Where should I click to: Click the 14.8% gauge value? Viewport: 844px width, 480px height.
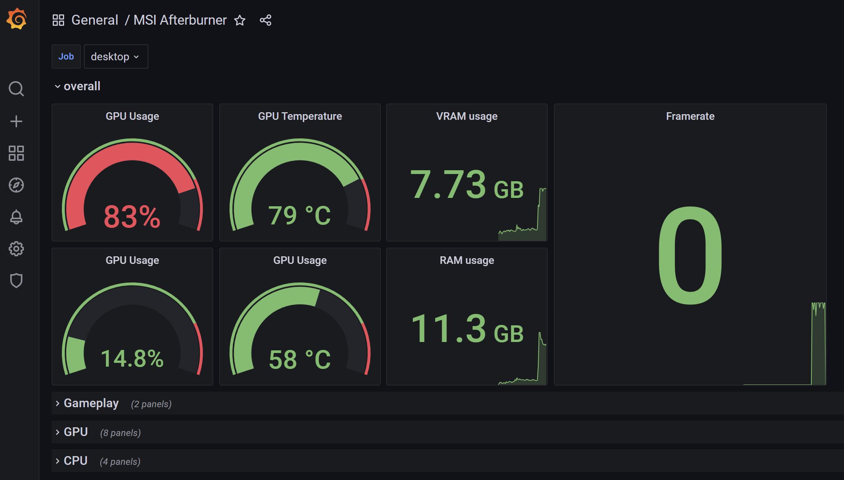point(132,359)
